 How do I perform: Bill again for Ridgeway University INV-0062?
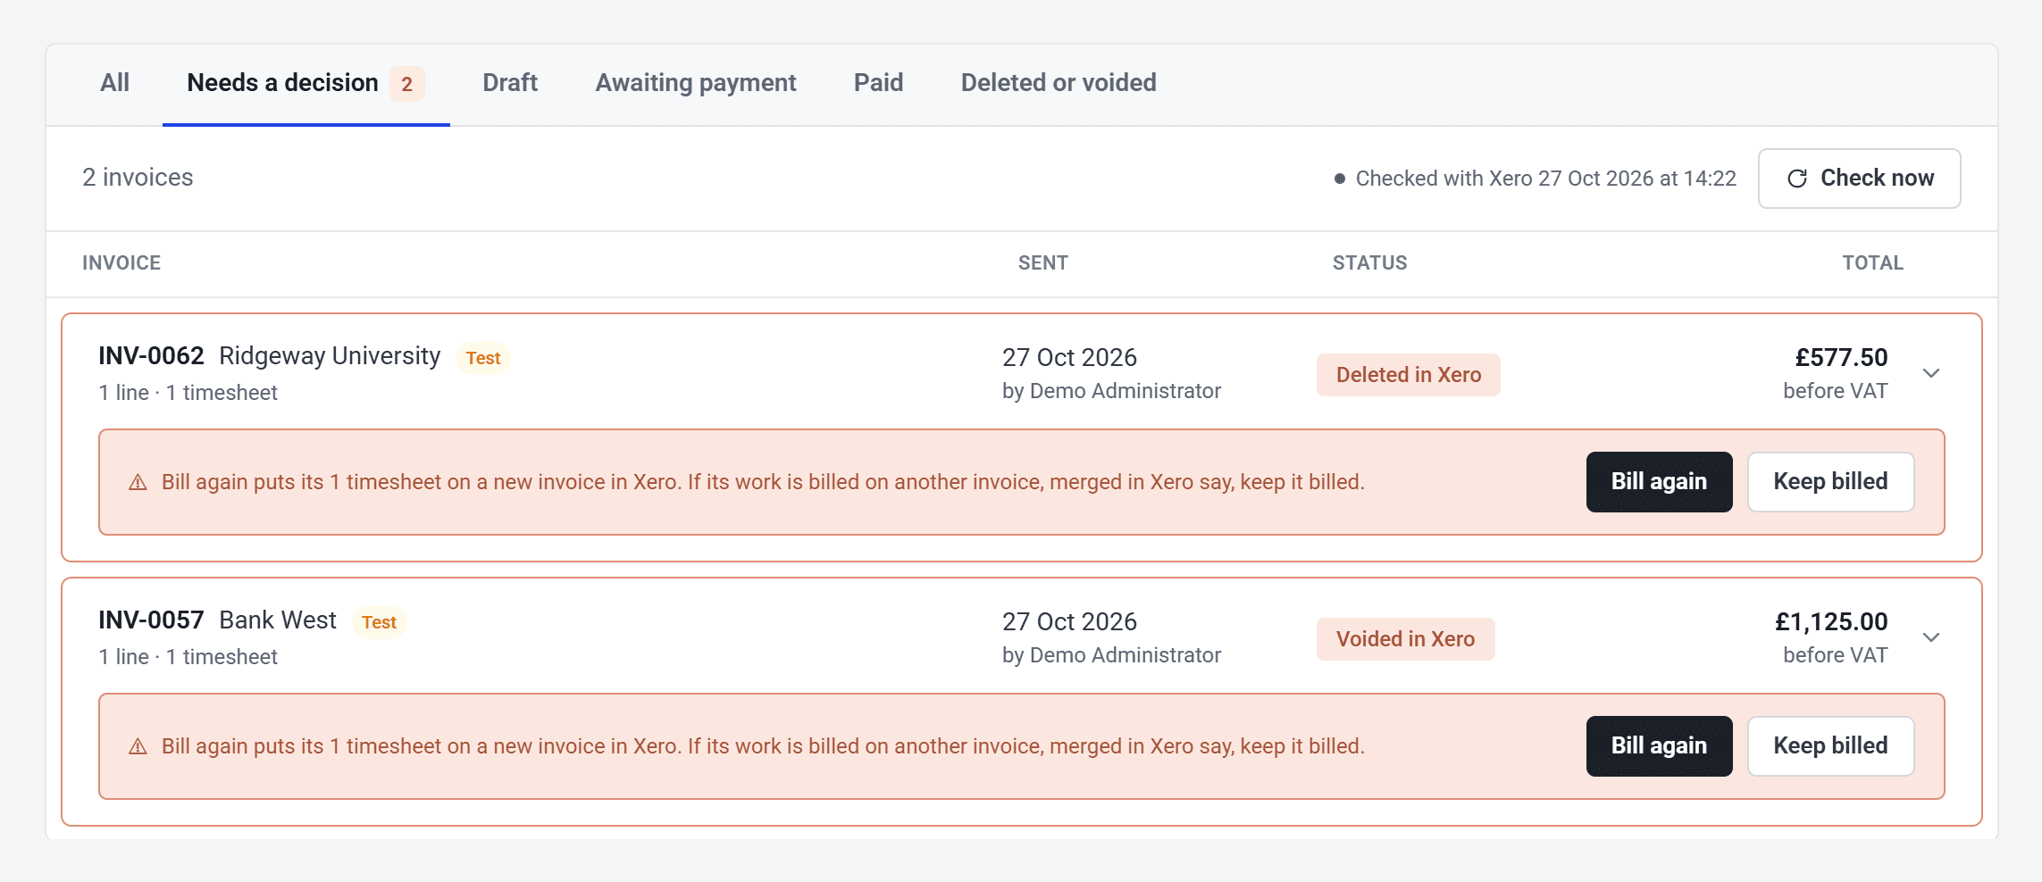[x=1659, y=482]
